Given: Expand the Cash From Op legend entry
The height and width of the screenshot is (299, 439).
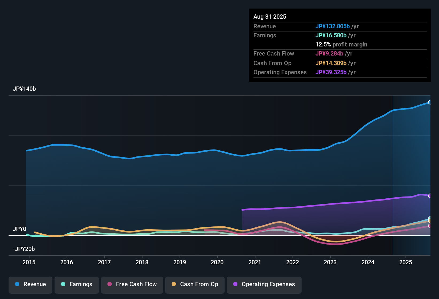Looking at the screenshot, I should click(x=195, y=284).
